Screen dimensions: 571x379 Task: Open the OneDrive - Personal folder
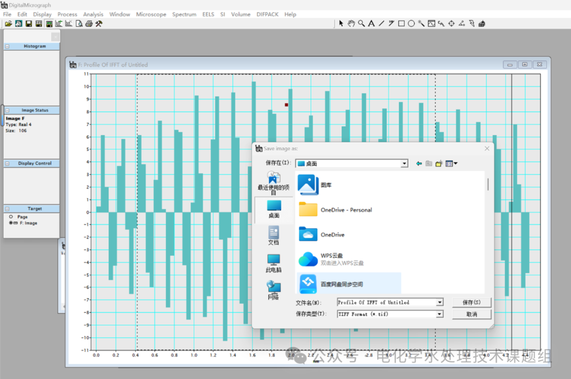click(335, 210)
